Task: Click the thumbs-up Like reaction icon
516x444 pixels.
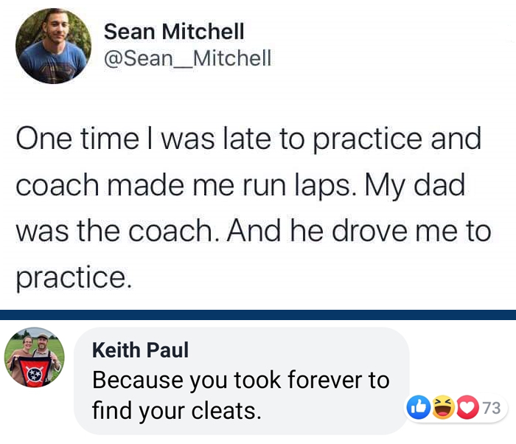Action: [417, 406]
